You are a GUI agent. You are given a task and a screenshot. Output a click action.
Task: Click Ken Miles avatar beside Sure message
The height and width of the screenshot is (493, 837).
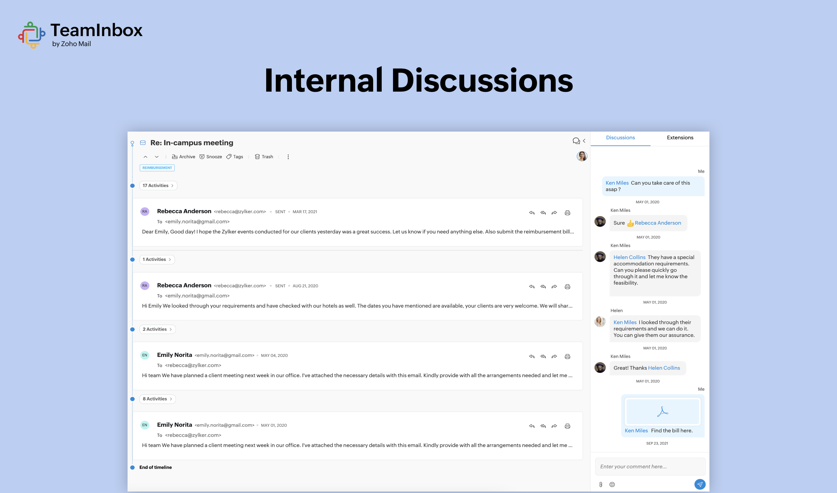click(x=600, y=222)
